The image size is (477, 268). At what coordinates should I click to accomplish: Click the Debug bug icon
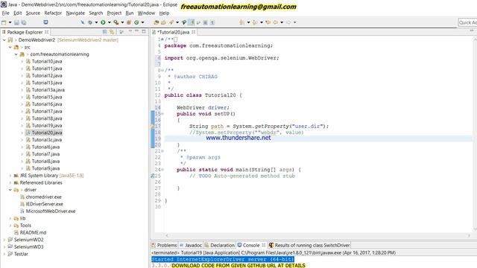90,22
